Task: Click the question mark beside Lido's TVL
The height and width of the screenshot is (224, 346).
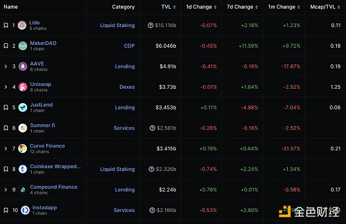Action: point(151,25)
